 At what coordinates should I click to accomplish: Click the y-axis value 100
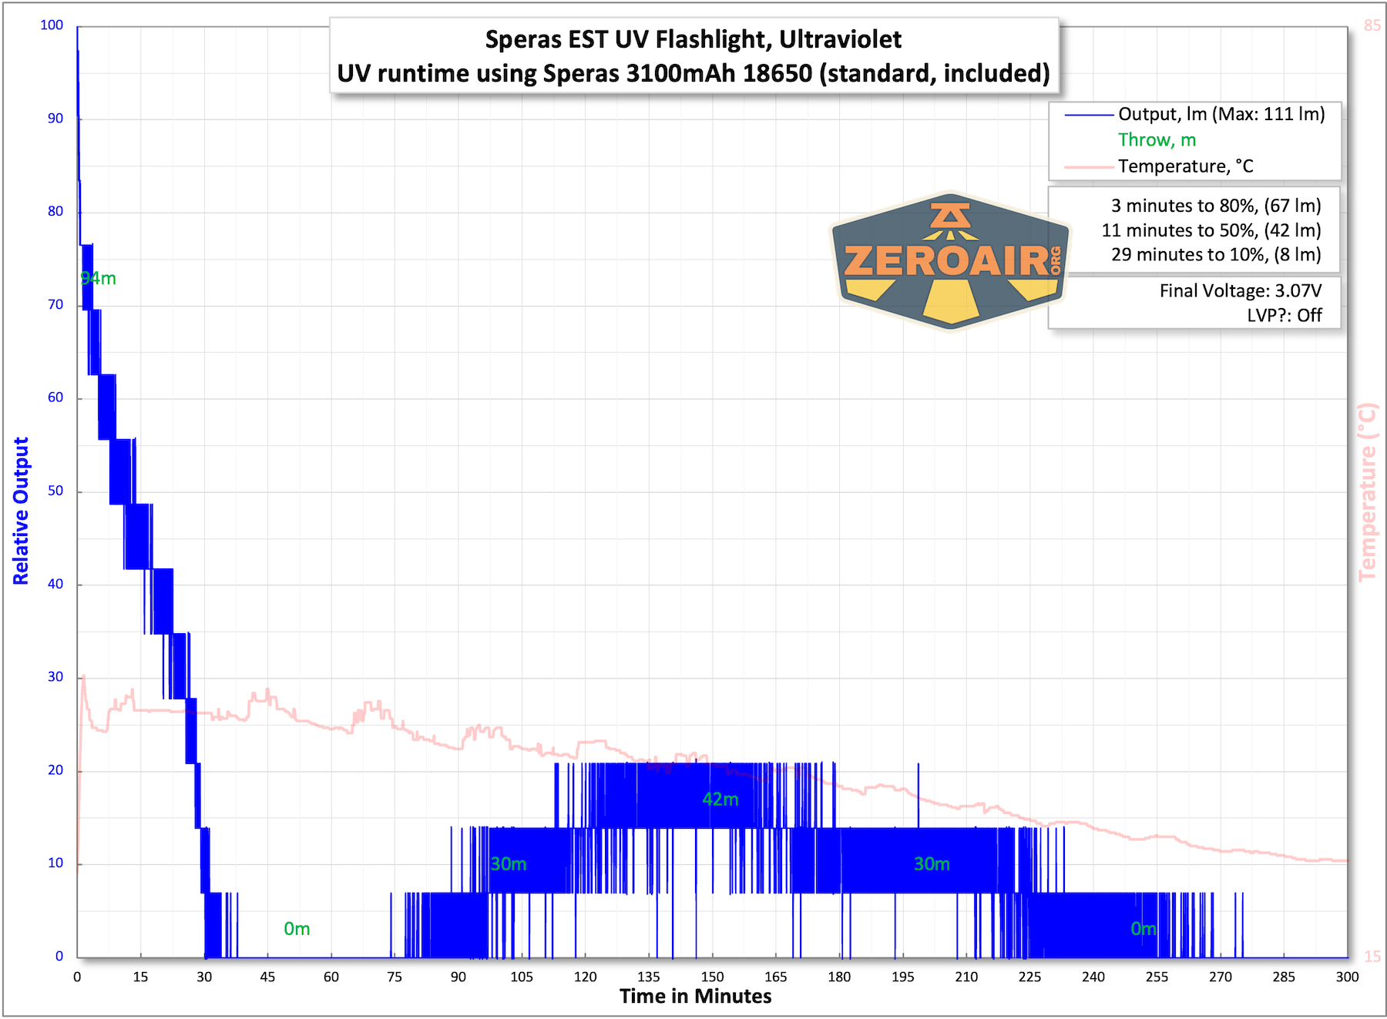tap(52, 25)
